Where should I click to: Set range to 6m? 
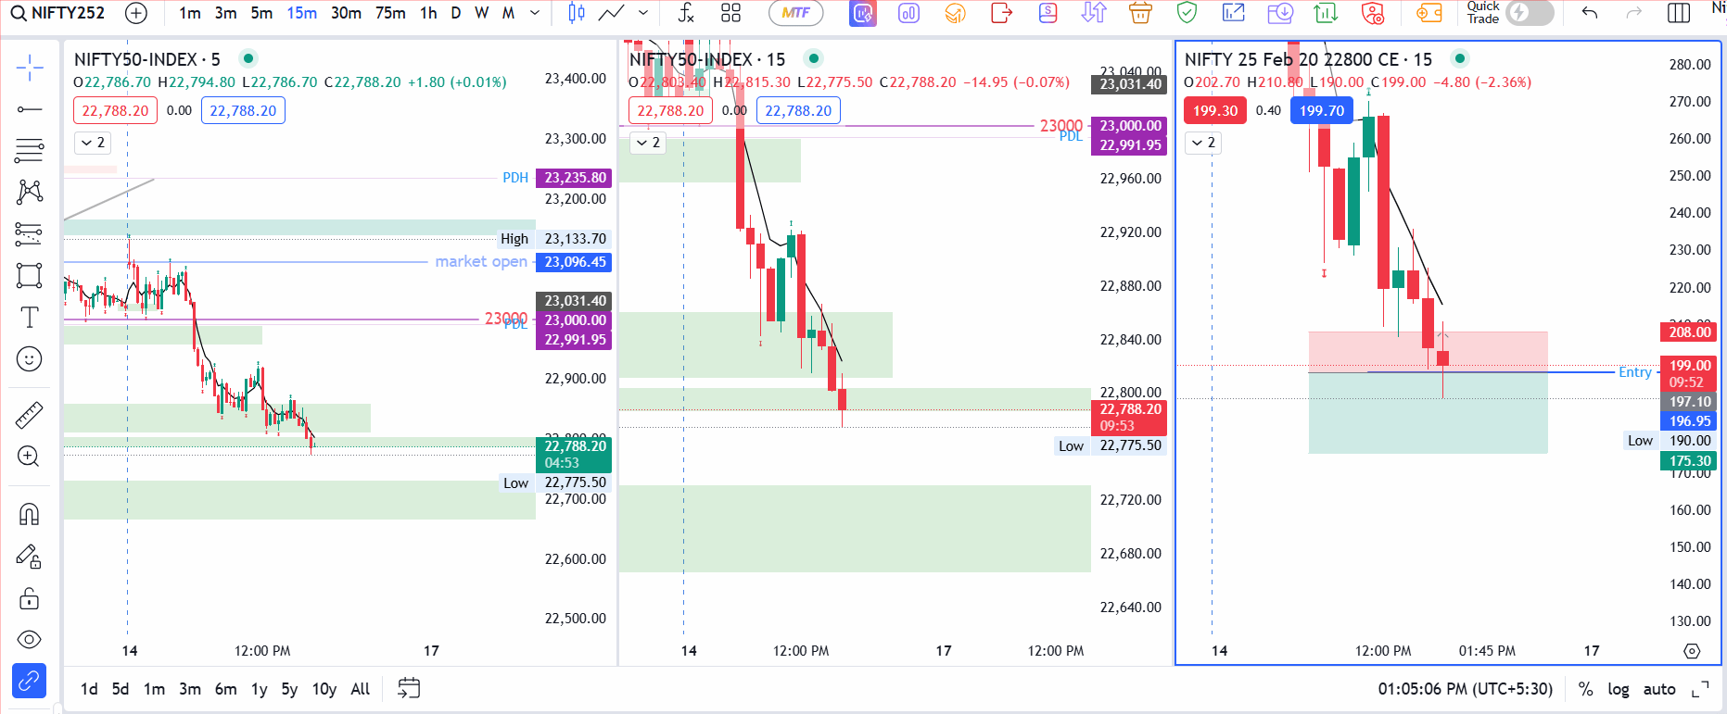tap(225, 689)
